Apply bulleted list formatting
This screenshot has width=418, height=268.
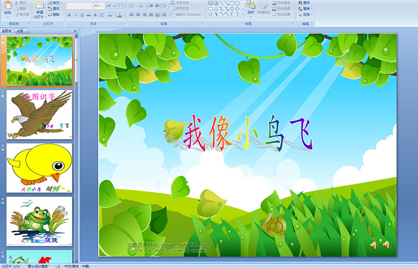click(x=132, y=6)
